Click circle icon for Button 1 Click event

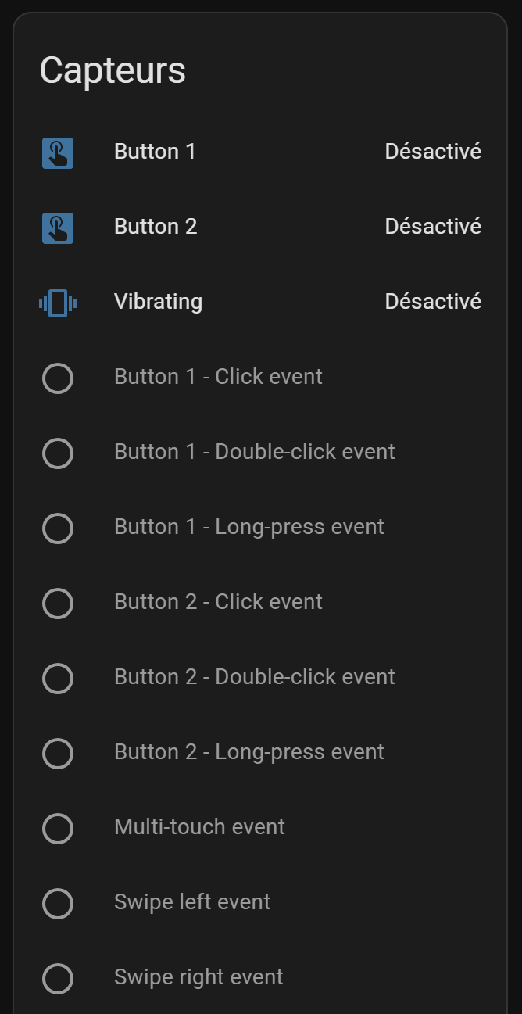[58, 378]
